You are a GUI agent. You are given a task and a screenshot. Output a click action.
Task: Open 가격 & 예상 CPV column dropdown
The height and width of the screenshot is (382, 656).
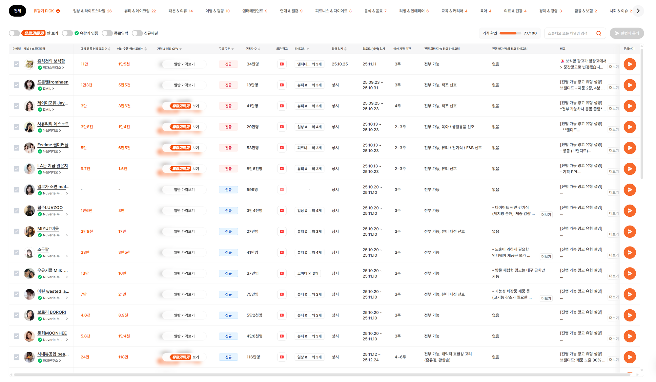click(x=169, y=49)
